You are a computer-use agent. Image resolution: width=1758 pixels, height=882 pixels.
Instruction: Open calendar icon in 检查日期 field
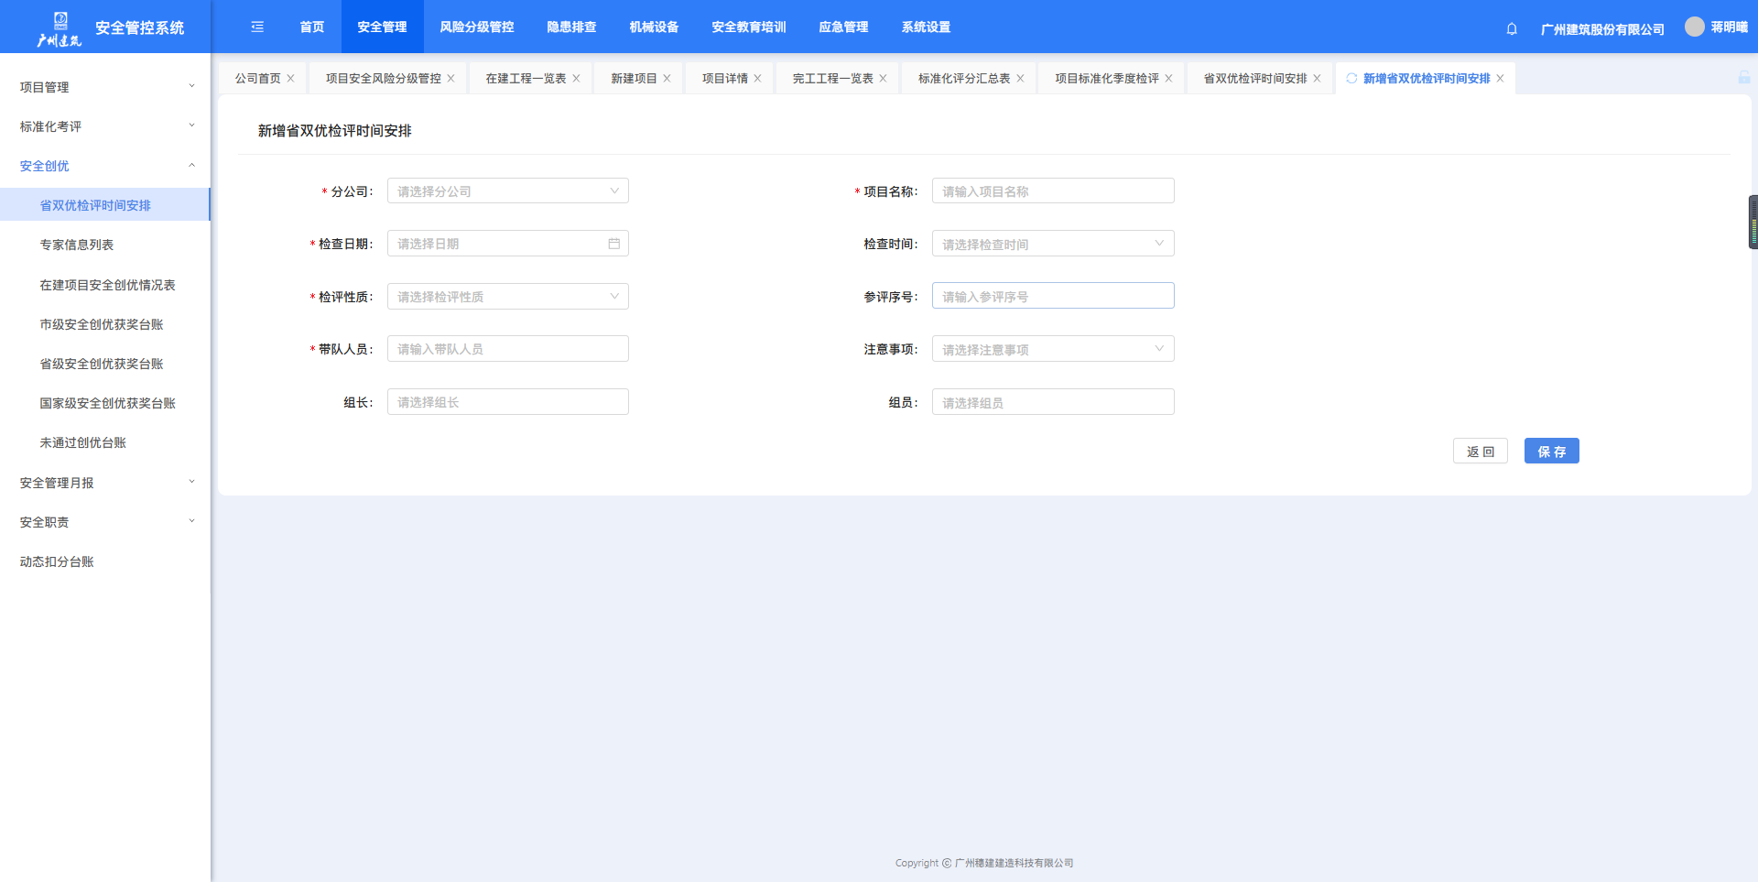pyautogui.click(x=613, y=244)
